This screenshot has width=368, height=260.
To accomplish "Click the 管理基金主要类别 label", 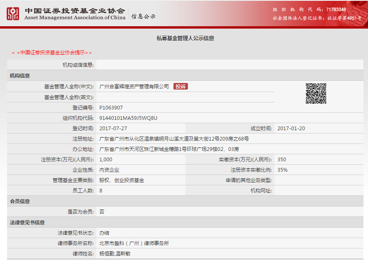I will [x=73, y=180].
